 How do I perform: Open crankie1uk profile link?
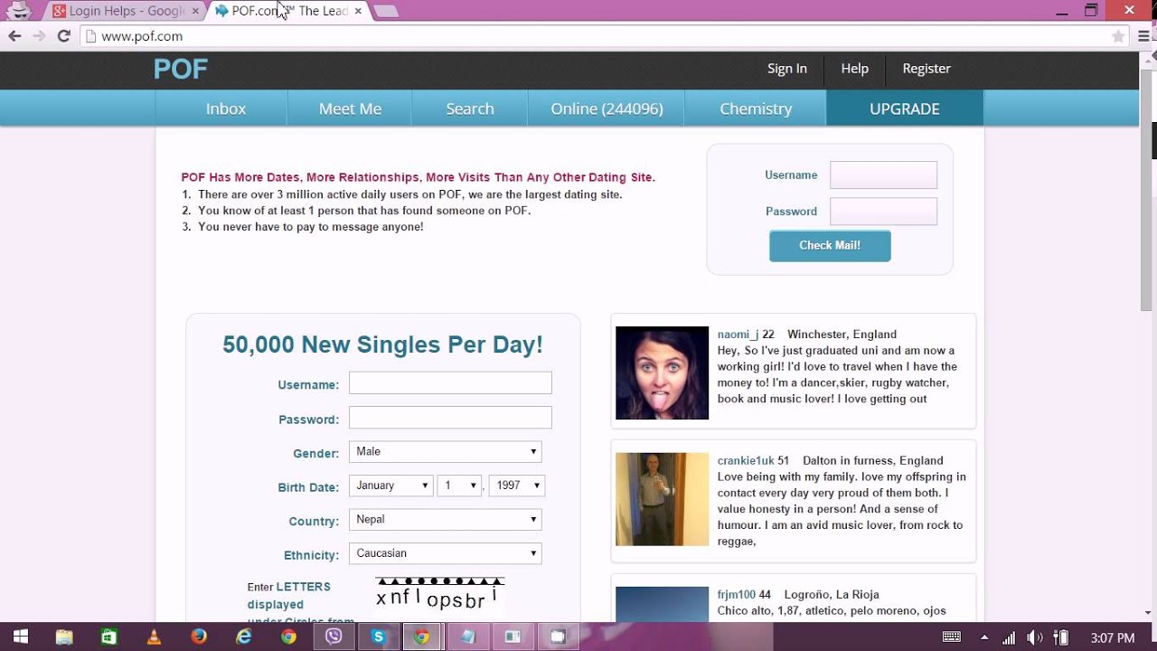coord(746,461)
